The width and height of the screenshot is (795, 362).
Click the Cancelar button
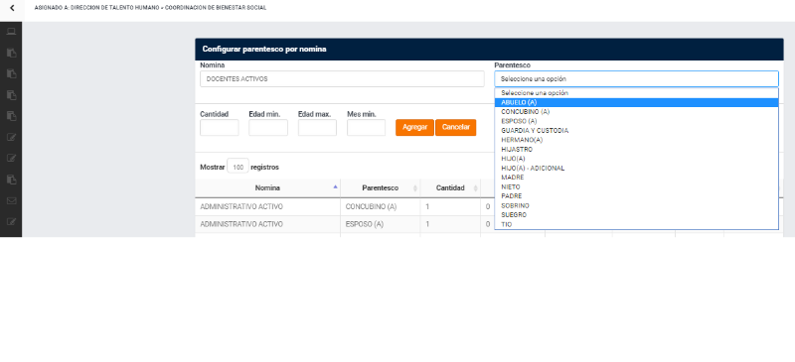456,128
